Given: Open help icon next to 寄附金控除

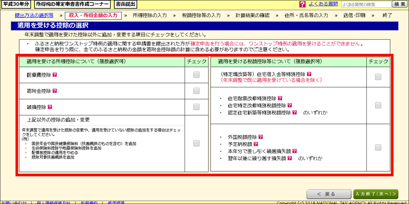Looking at the screenshot, I should (54, 91).
